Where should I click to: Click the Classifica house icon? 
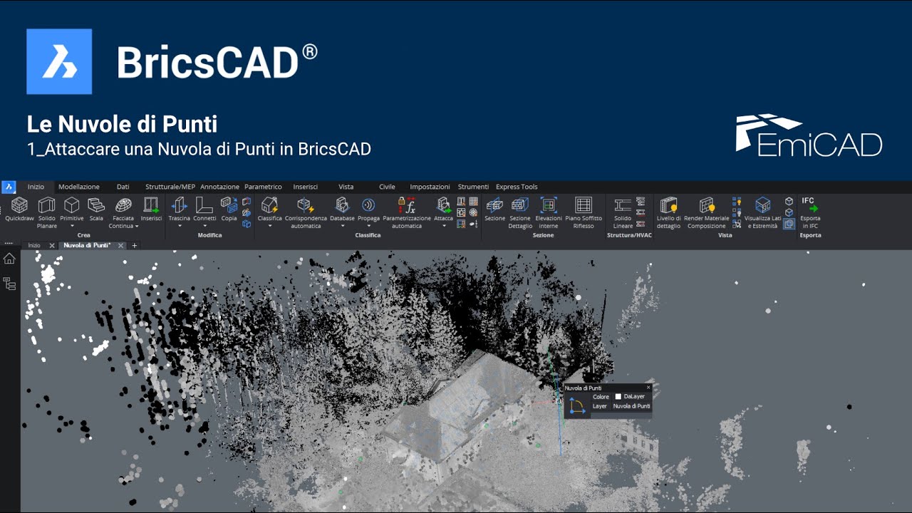[269, 205]
